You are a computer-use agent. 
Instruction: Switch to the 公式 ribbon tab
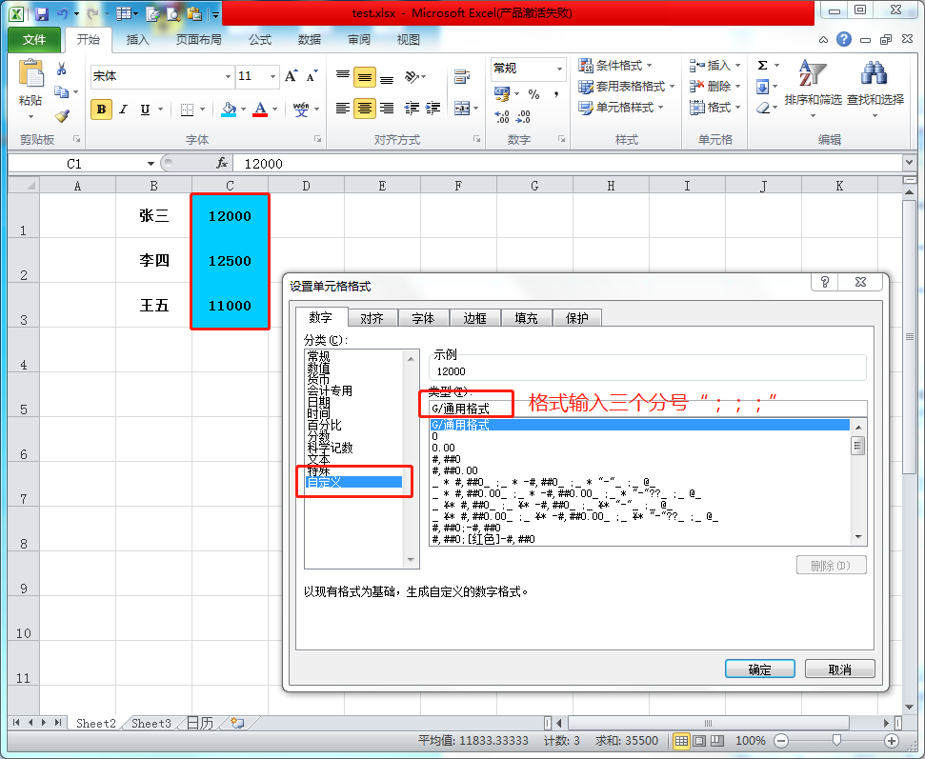pyautogui.click(x=259, y=39)
